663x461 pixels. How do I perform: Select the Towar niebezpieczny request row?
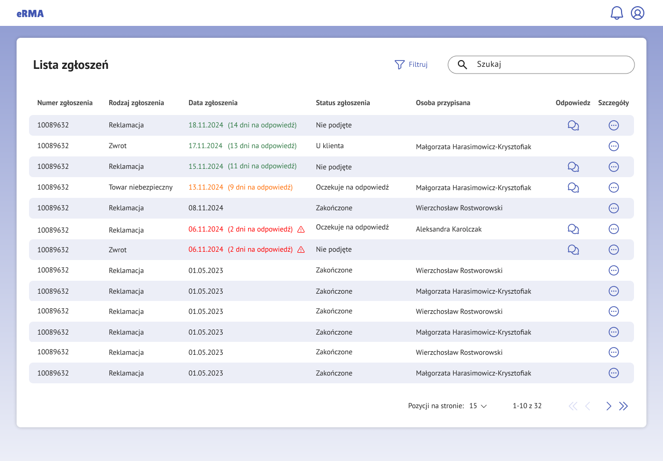click(140, 188)
